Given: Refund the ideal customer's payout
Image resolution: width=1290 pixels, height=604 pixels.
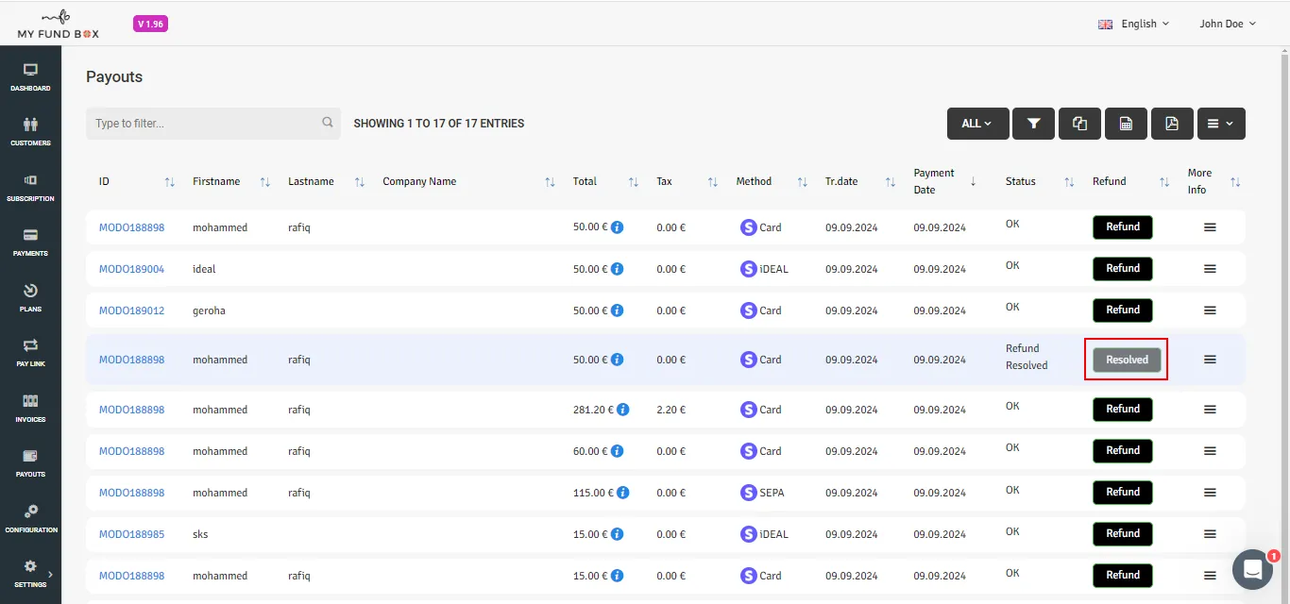Looking at the screenshot, I should [x=1123, y=269].
